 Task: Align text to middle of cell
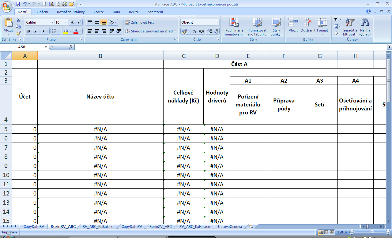(x=96, y=22)
